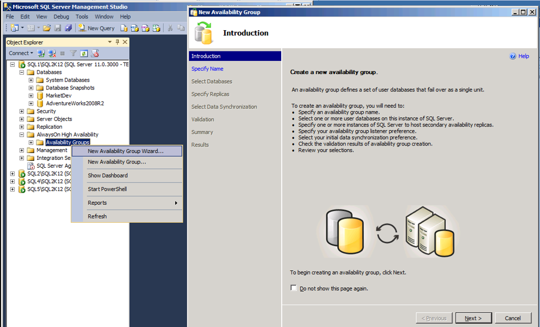Click the New Project toolbar icon
The image size is (540, 327).
[x=14, y=28]
